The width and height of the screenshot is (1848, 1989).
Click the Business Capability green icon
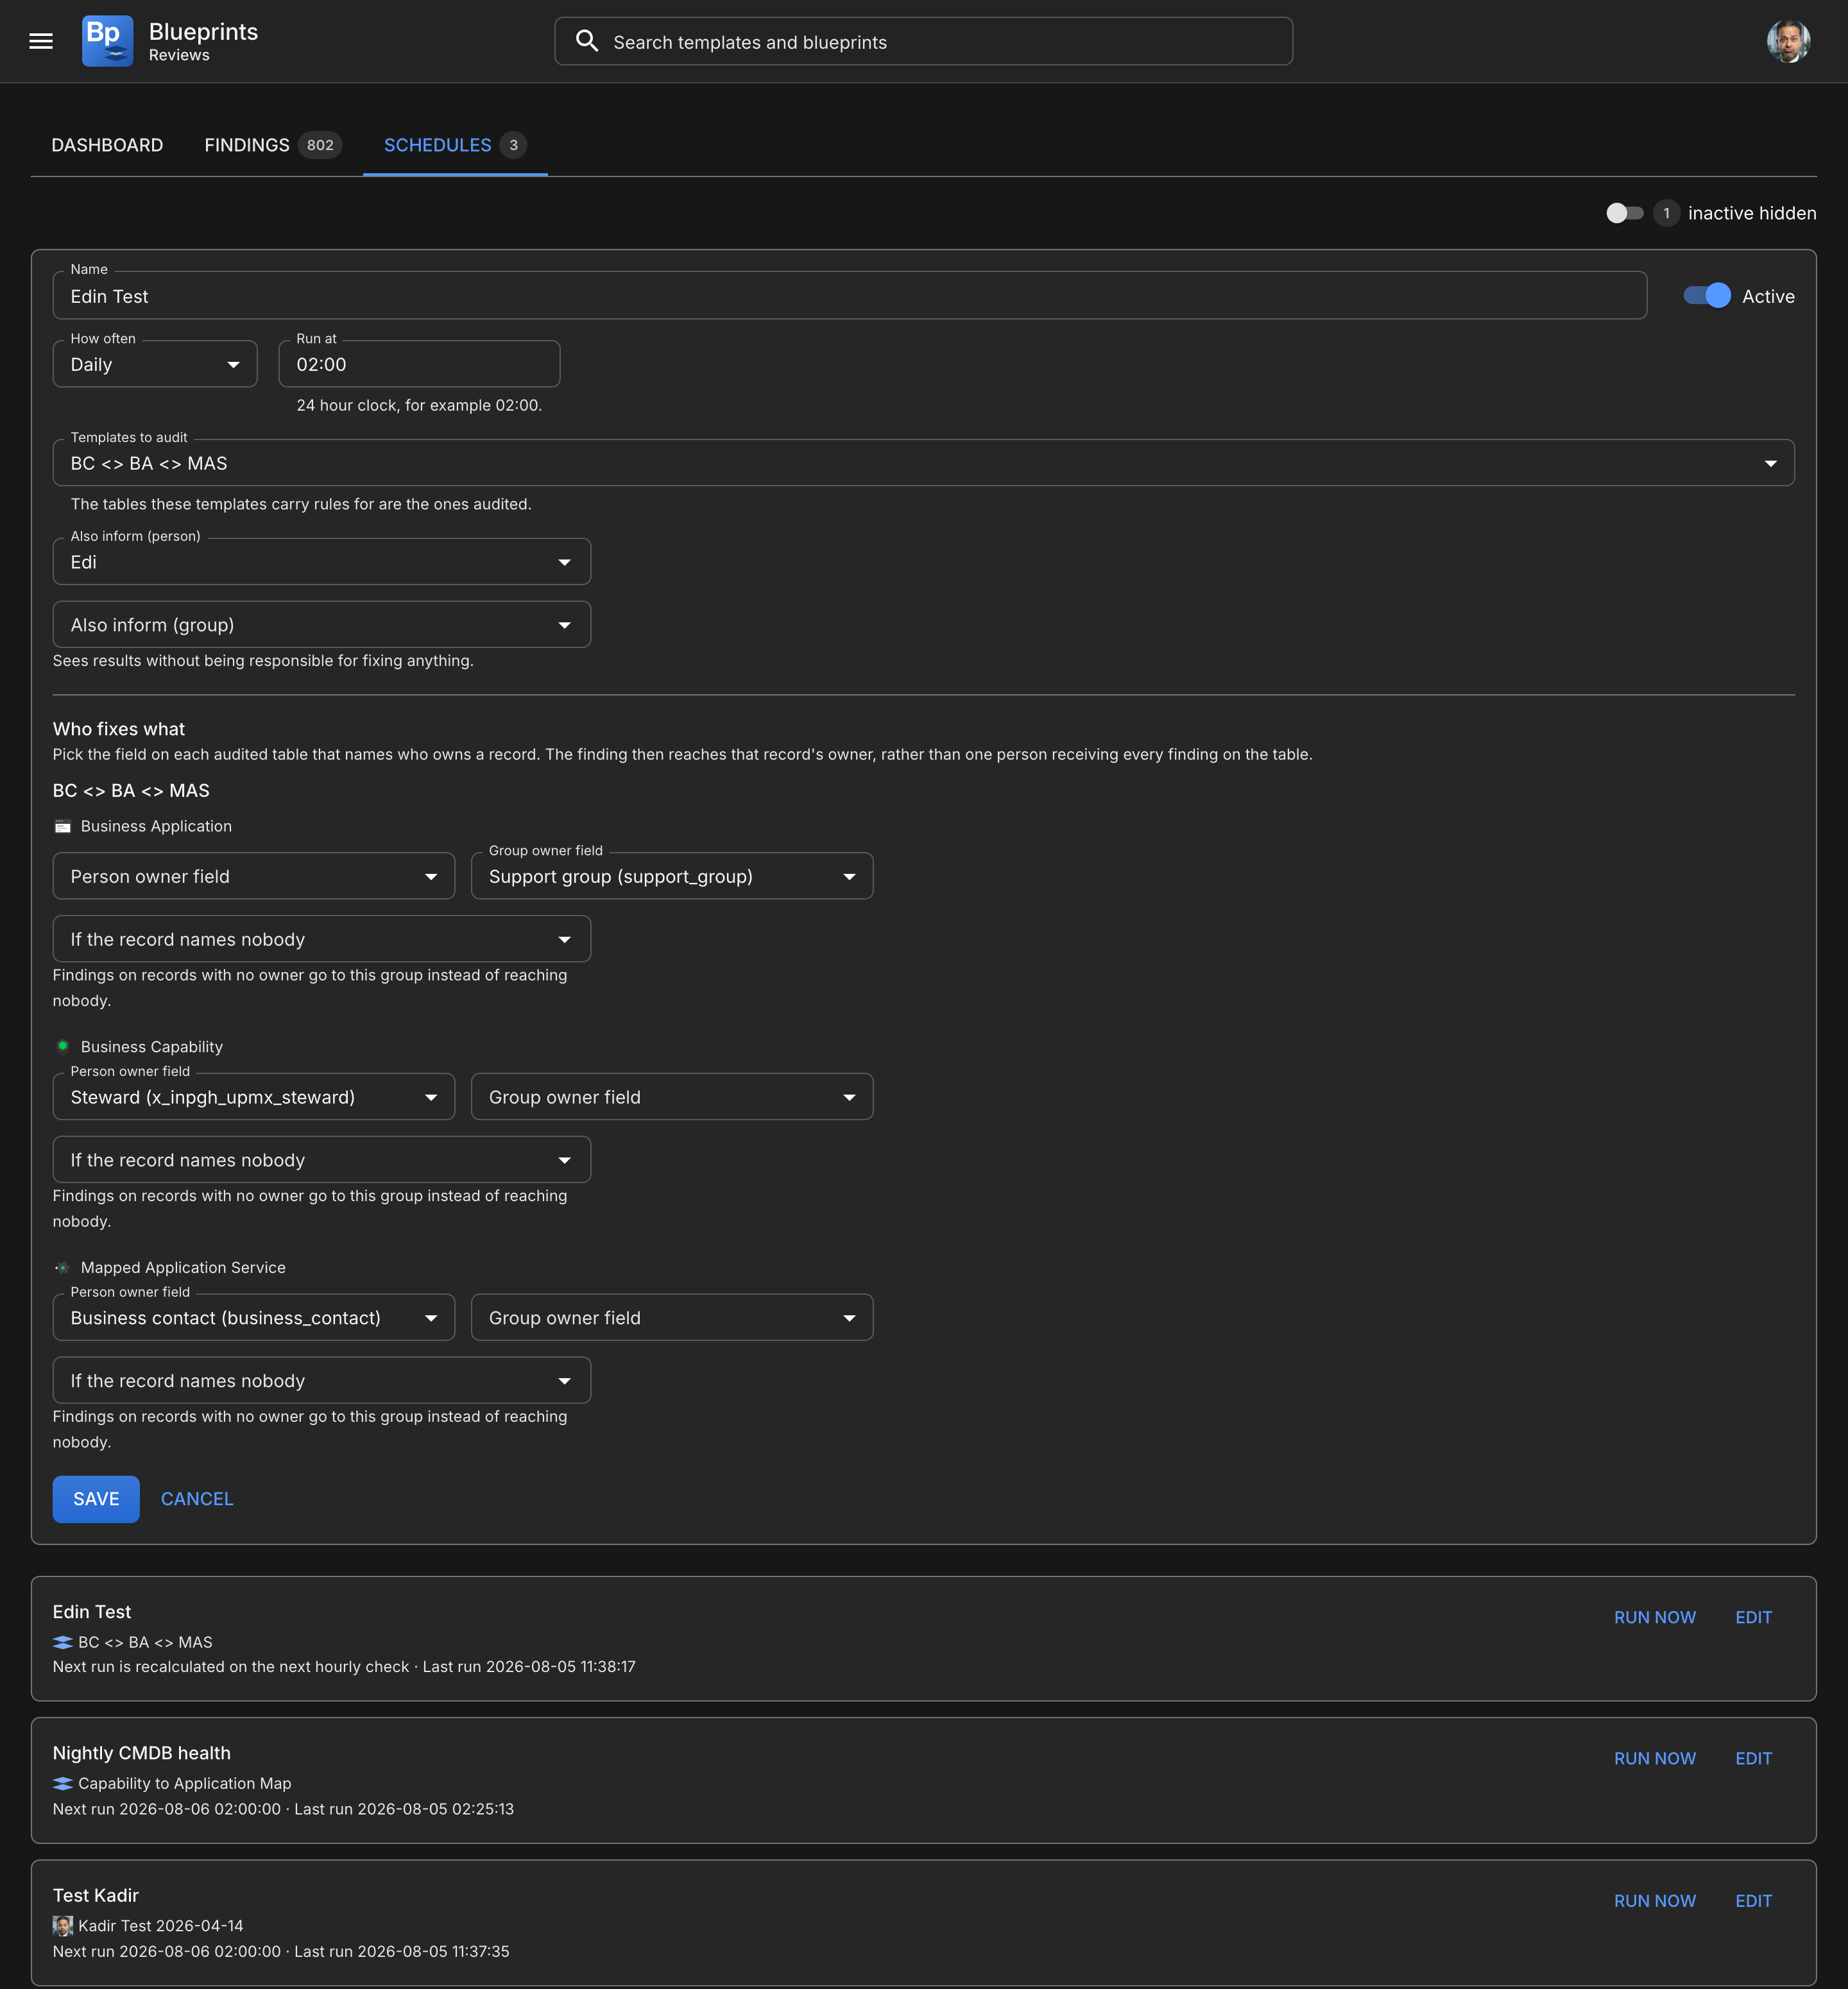(x=62, y=1046)
